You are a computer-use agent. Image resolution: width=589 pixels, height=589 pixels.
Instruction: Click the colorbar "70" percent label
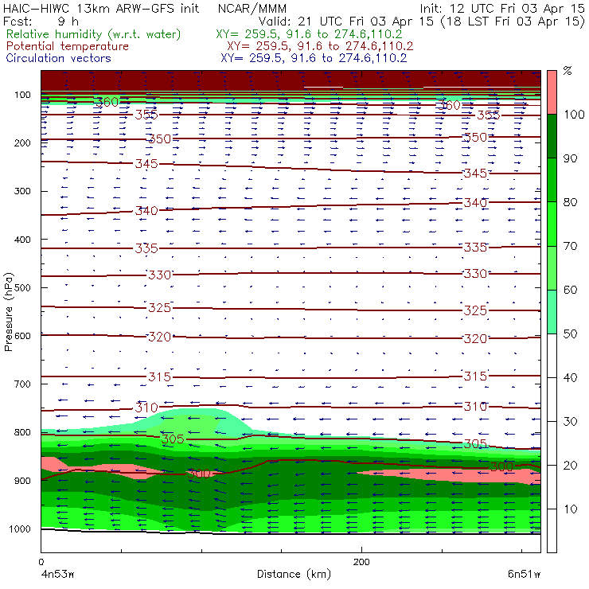pyautogui.click(x=570, y=246)
